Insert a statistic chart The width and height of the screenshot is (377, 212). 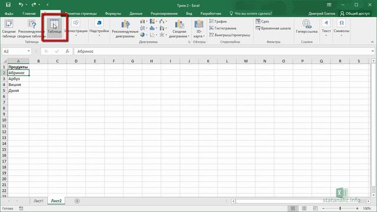[x=153, y=28]
